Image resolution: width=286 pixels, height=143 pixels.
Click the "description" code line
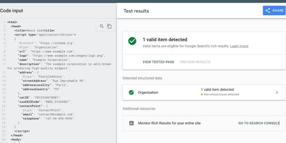point(59,66)
